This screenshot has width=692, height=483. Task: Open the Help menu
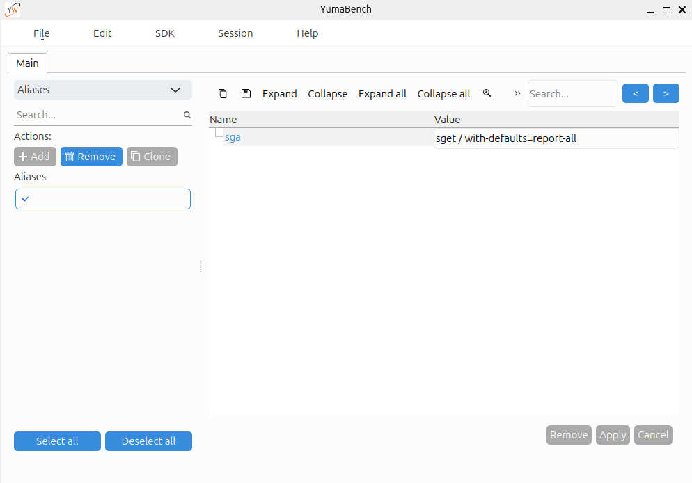[307, 33]
